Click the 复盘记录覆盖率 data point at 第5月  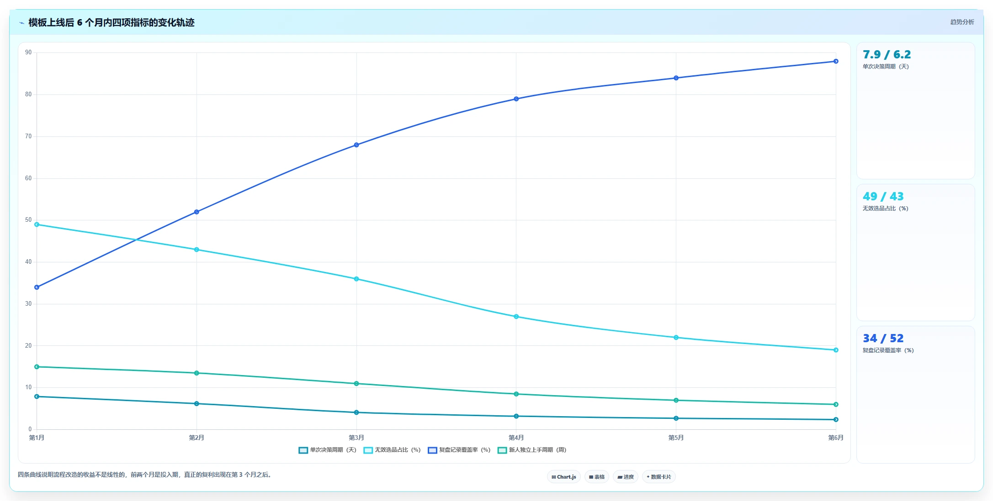pos(676,78)
